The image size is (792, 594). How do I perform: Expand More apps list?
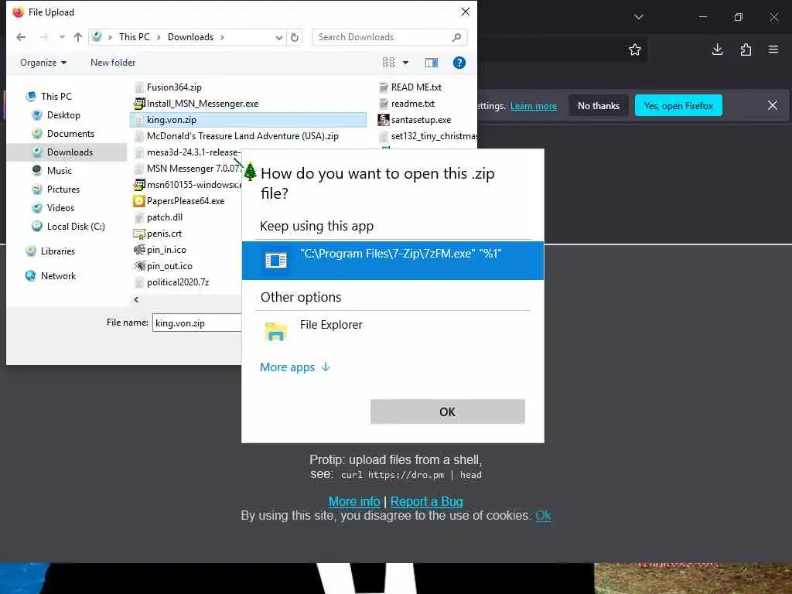click(x=295, y=367)
